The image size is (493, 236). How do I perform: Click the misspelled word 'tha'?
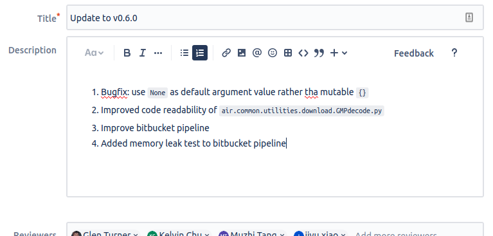[311, 92]
